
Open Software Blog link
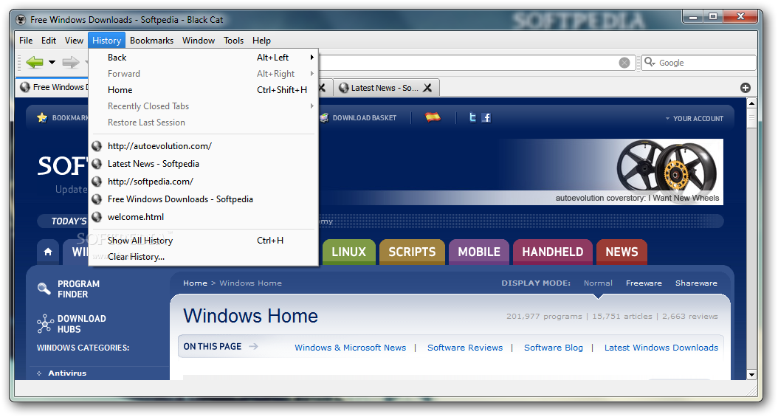tap(553, 348)
